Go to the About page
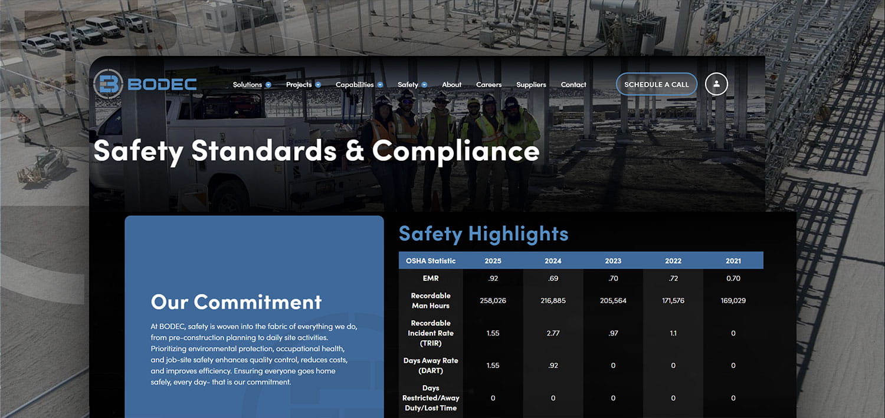 click(x=452, y=85)
